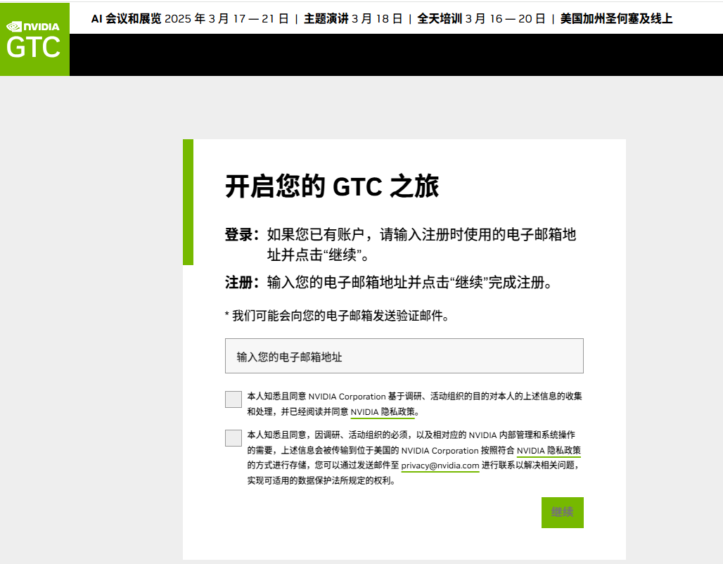Click the privacy@nvidia.com email link
Image resolution: width=723 pixels, height=564 pixels.
click(440, 466)
